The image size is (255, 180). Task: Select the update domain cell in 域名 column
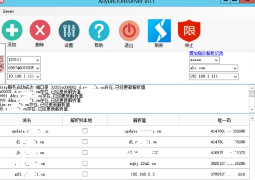pos(31,131)
